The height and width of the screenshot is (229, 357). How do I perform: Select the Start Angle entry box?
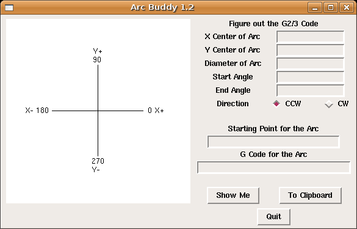pyautogui.click(x=311, y=77)
